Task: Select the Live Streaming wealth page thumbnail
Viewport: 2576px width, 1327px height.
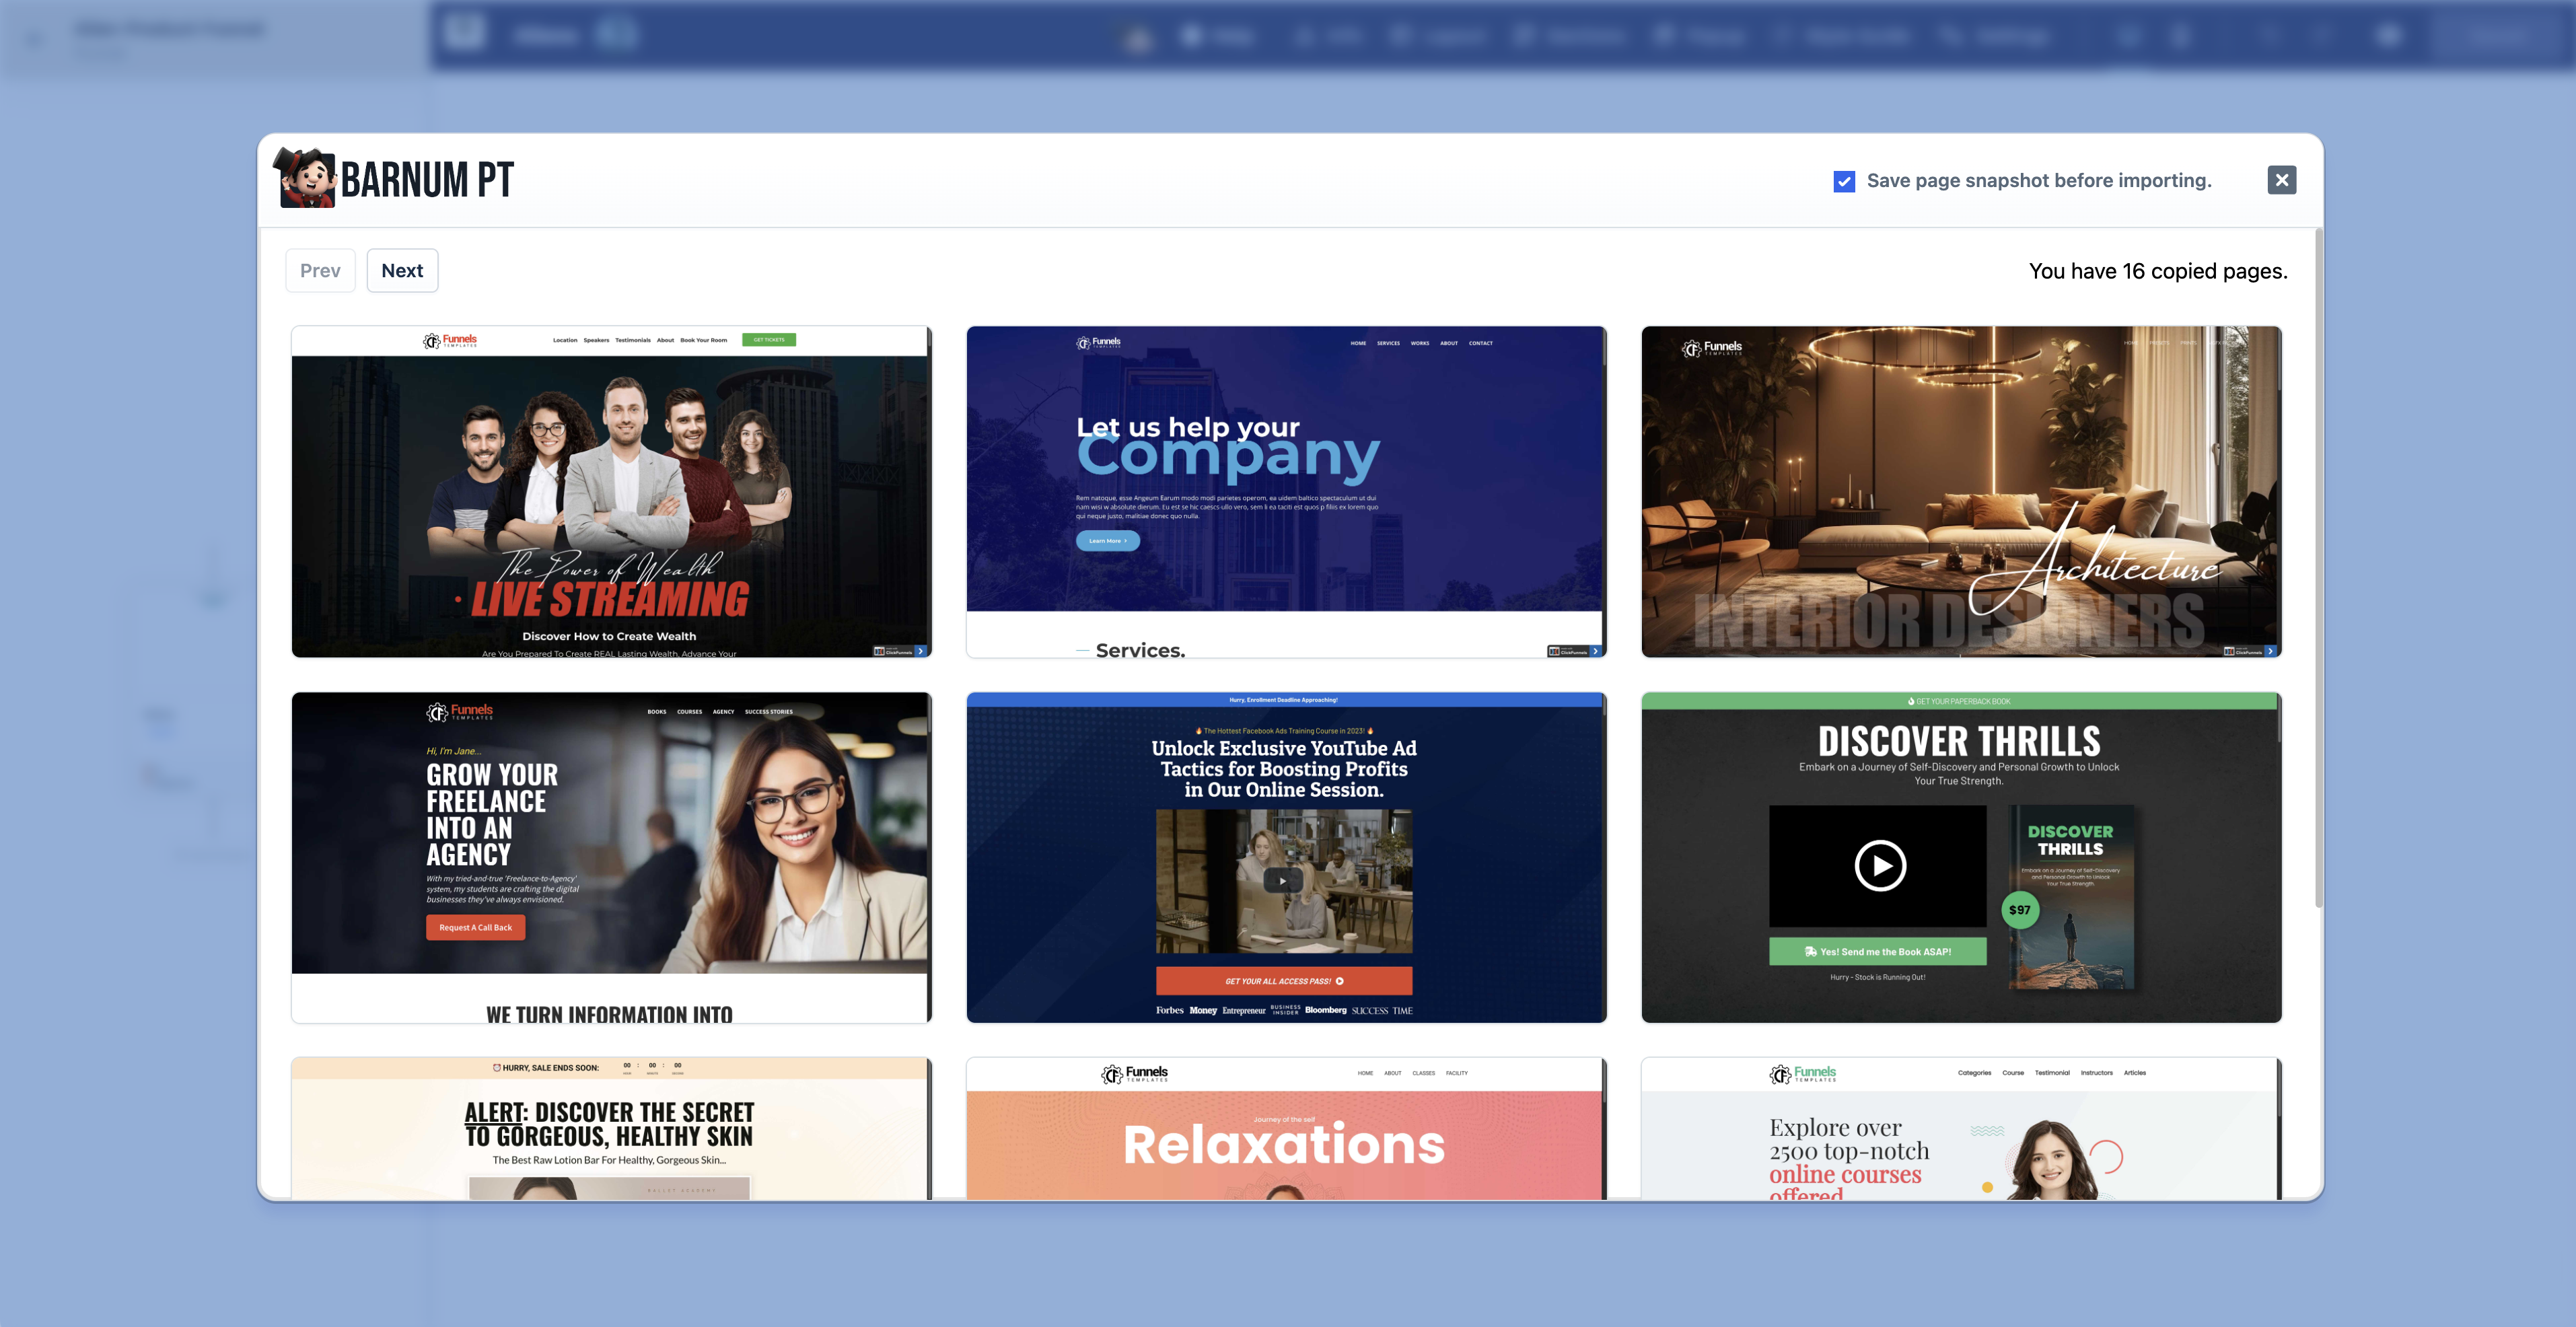Action: click(610, 490)
